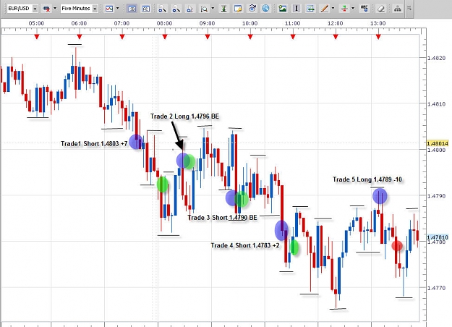
Task: Click the red marker under 06:00
Action: click(80, 37)
